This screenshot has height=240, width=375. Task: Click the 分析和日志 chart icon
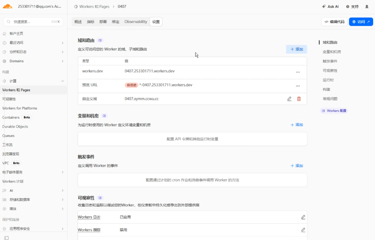tap(4, 52)
